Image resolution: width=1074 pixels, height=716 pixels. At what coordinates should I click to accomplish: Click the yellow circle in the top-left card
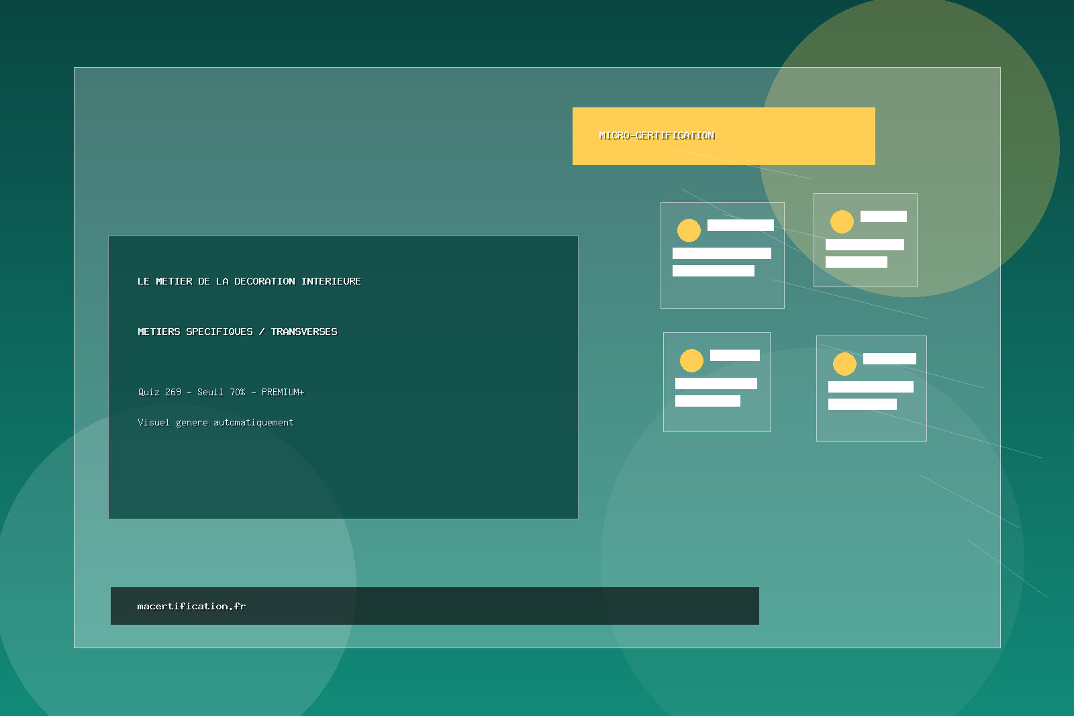pos(689,230)
